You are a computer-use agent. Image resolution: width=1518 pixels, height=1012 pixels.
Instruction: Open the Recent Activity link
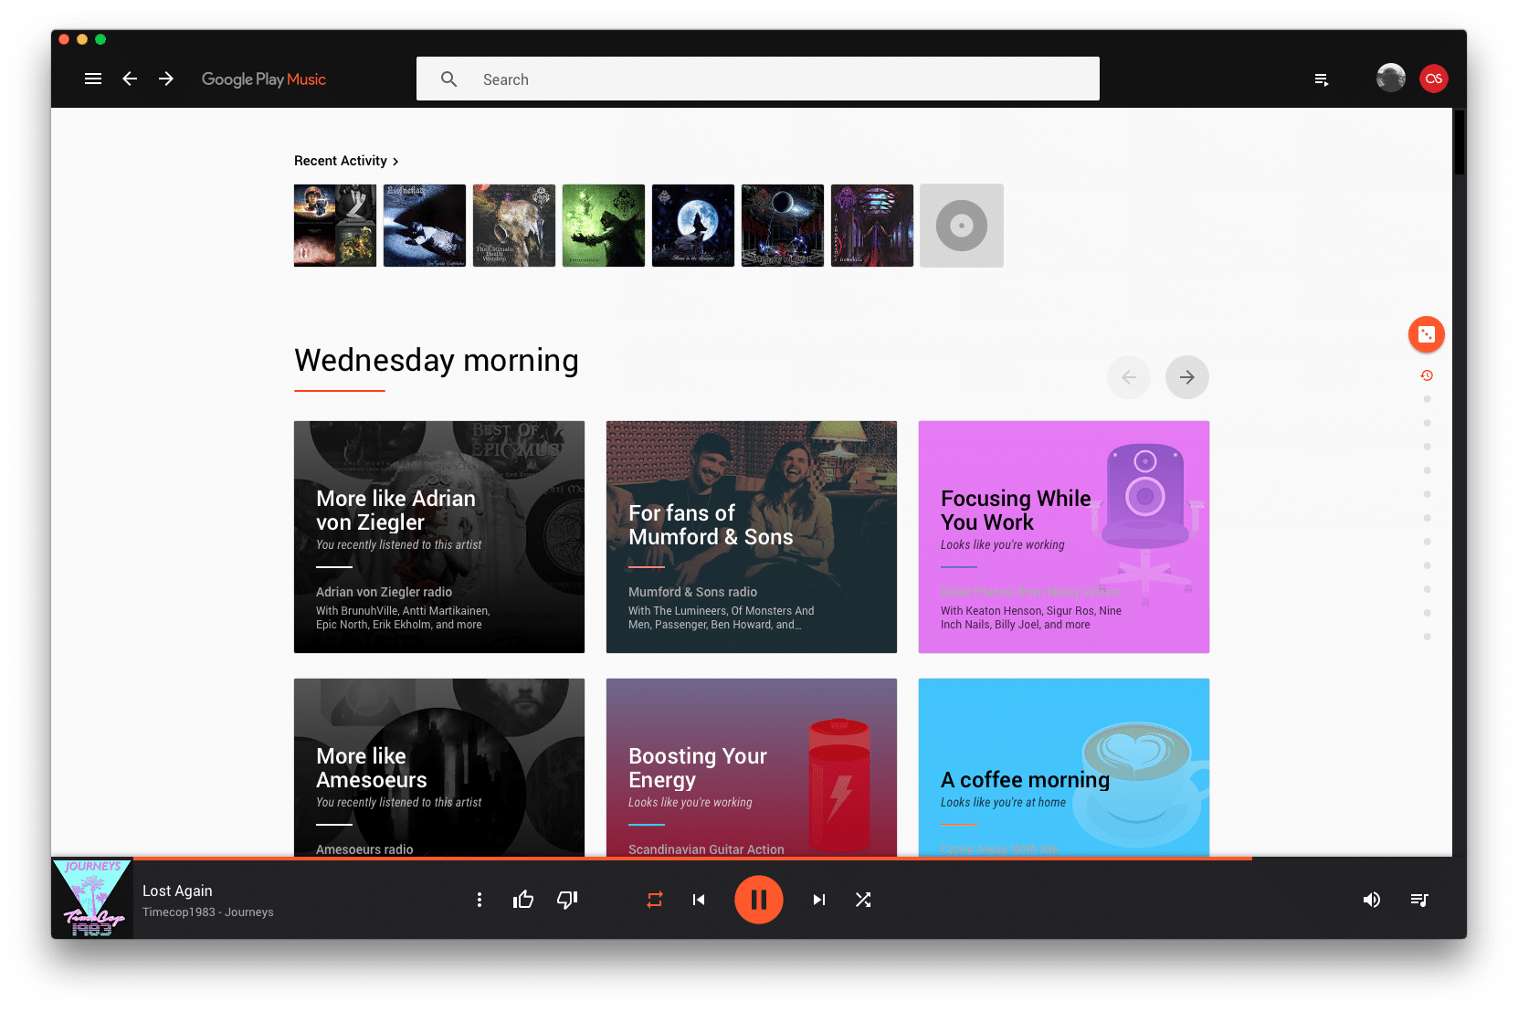(x=341, y=161)
